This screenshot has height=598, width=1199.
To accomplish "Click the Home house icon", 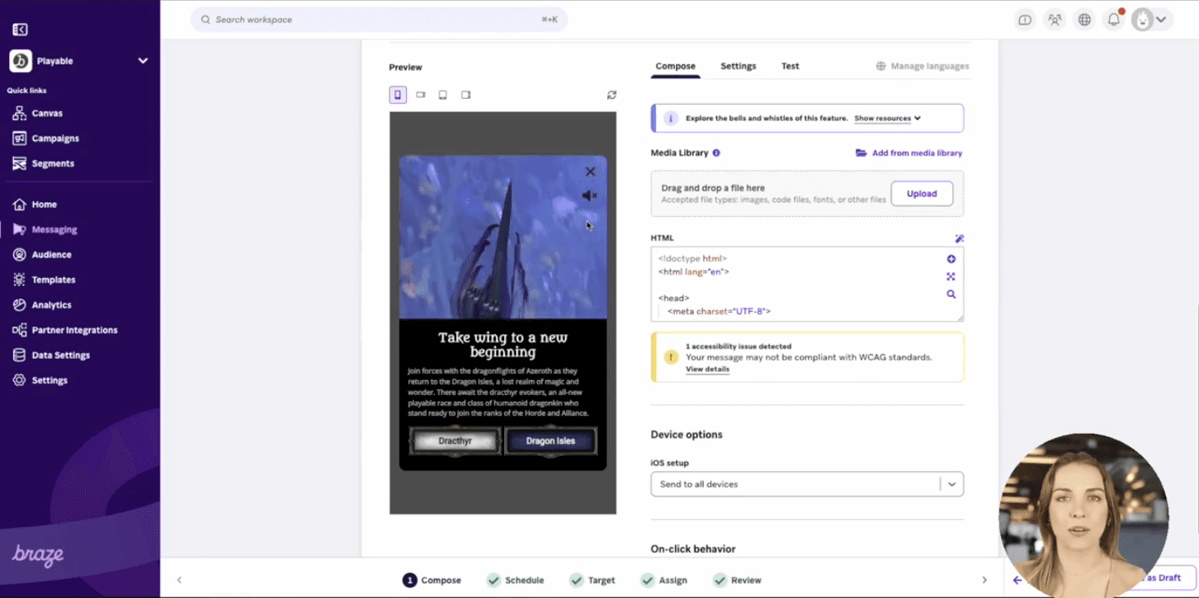I will tap(19, 205).
